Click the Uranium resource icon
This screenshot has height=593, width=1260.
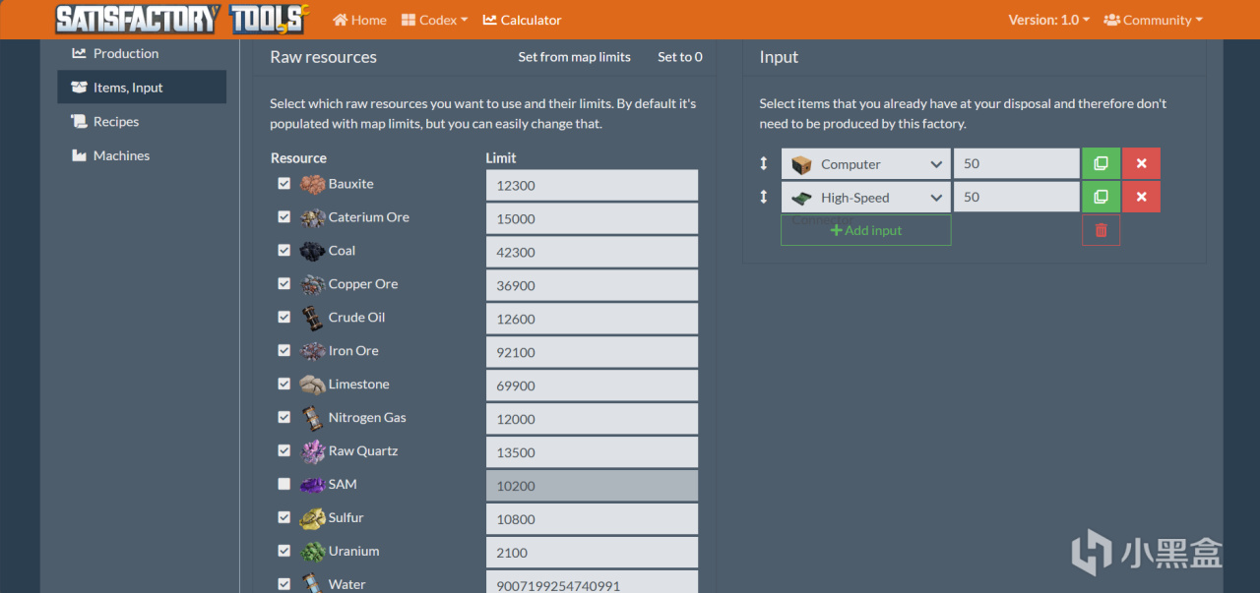(x=312, y=552)
